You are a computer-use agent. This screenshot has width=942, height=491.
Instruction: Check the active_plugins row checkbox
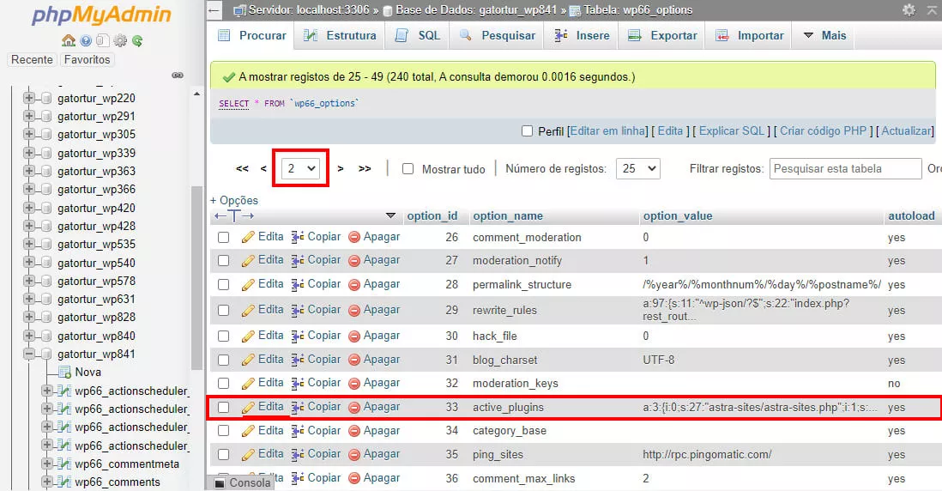(x=223, y=408)
